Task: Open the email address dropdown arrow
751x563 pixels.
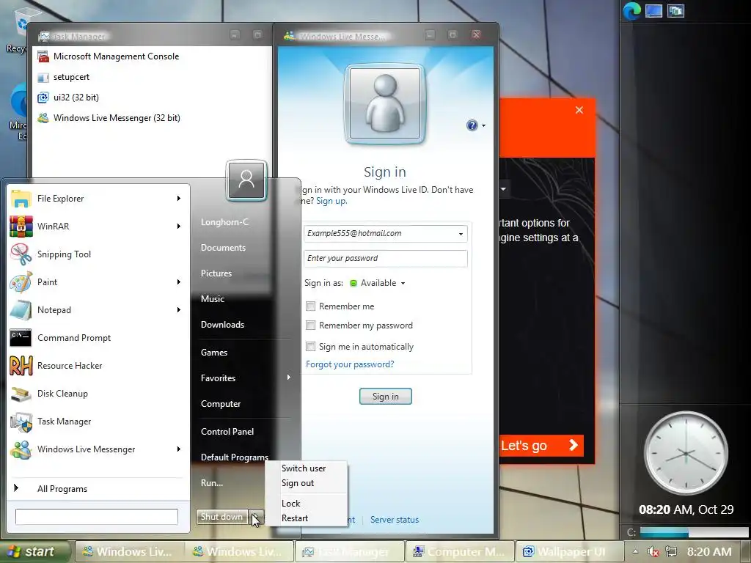Action: coord(461,234)
